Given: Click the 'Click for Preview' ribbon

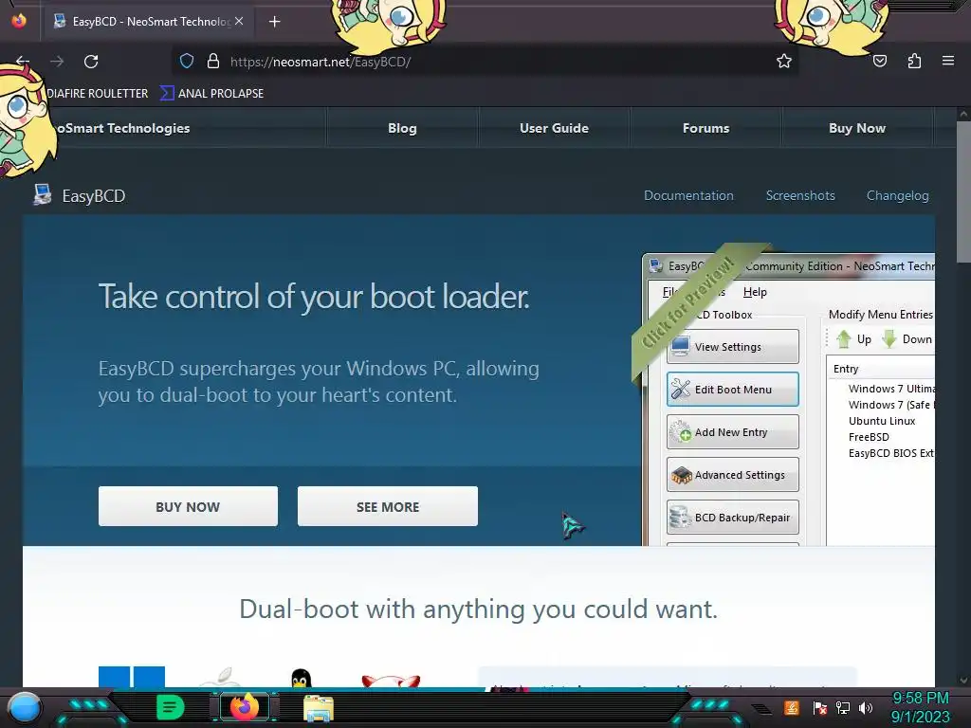Looking at the screenshot, I should 687,303.
